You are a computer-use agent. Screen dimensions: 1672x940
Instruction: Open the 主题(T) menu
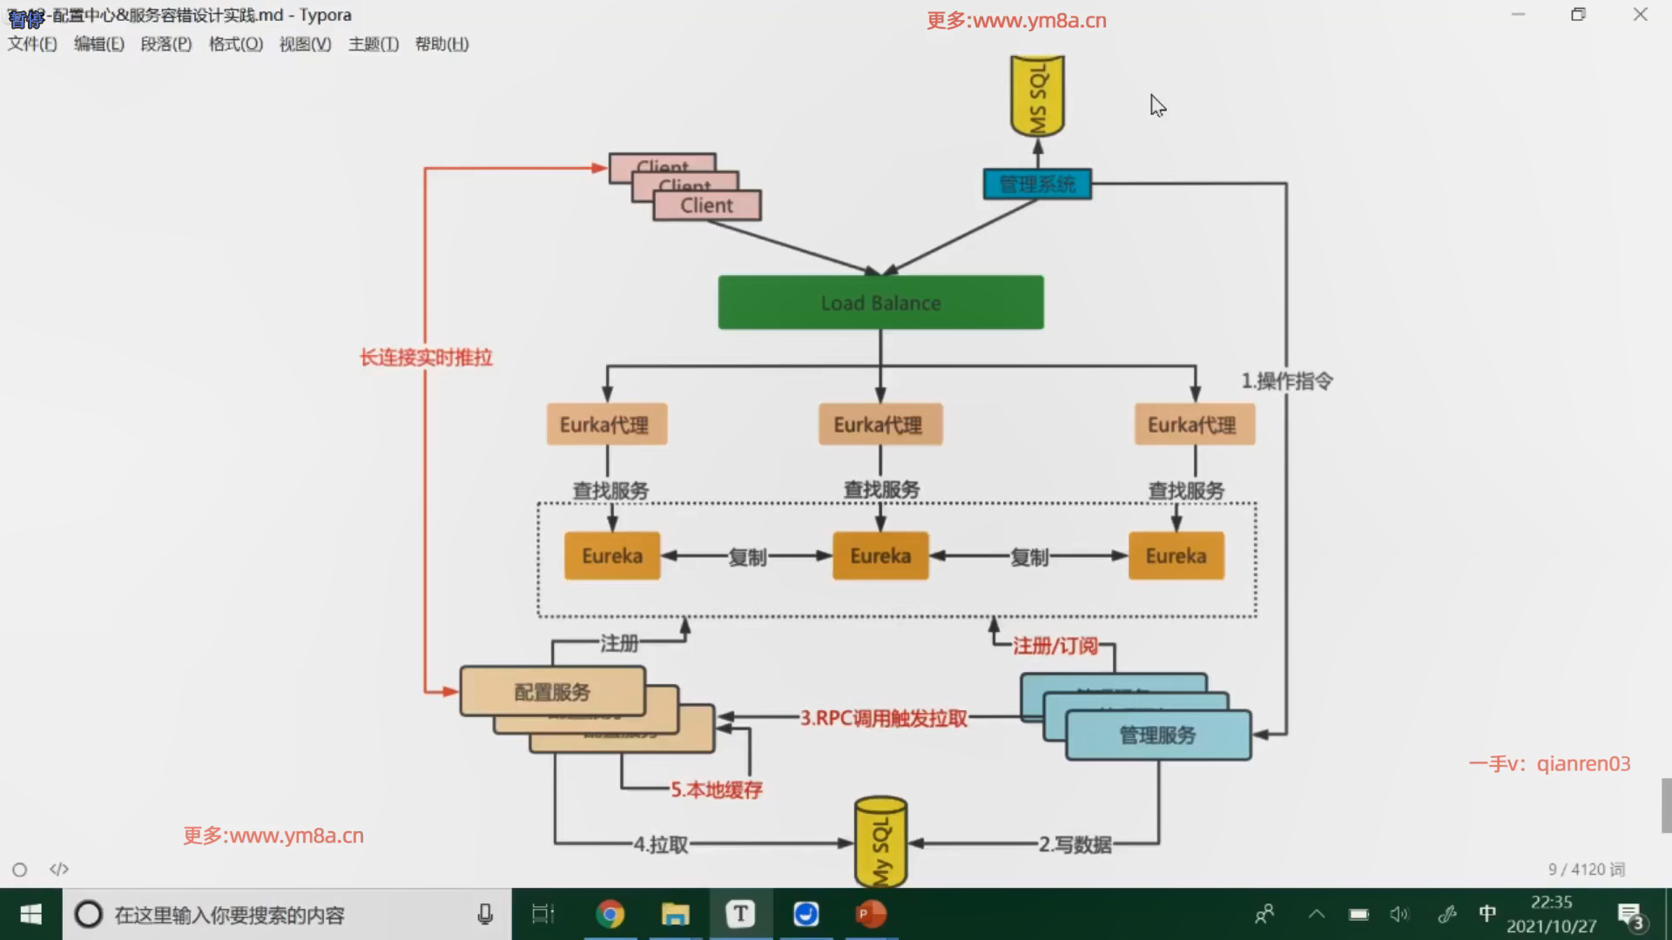coord(373,44)
